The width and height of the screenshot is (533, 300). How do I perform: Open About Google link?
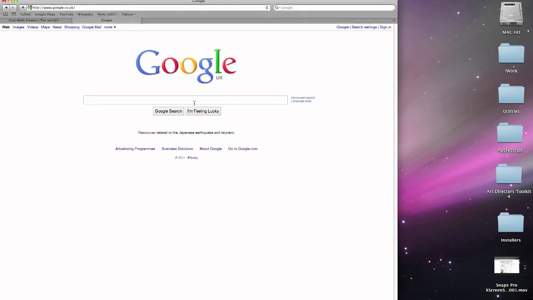[210, 149]
